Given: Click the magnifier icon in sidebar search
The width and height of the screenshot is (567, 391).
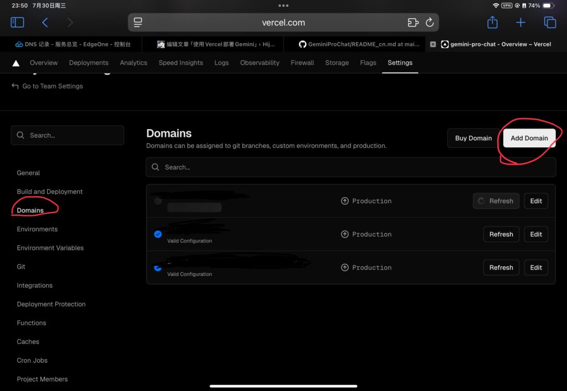Looking at the screenshot, I should click(20, 135).
